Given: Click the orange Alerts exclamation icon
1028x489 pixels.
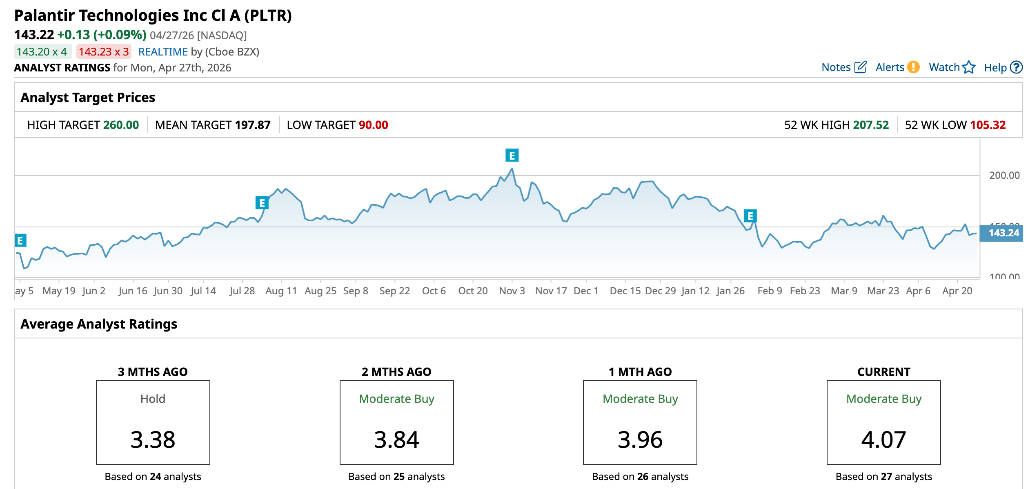Looking at the screenshot, I should (913, 67).
